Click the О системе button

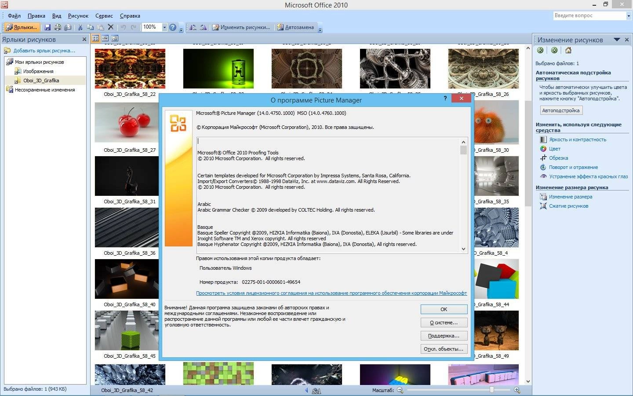click(444, 323)
